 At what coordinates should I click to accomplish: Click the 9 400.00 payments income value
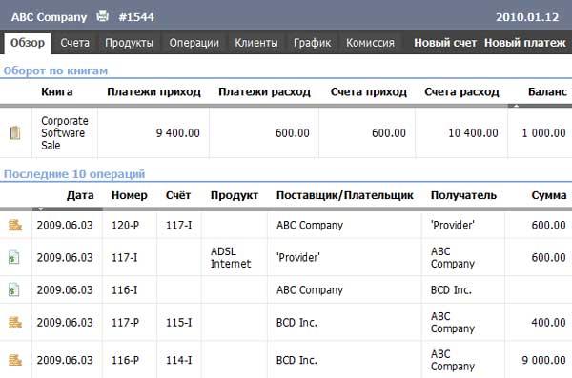(x=178, y=133)
